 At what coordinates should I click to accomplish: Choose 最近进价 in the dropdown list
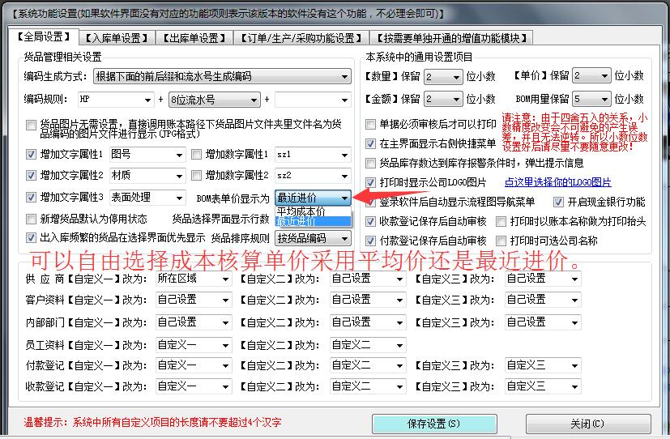298,221
